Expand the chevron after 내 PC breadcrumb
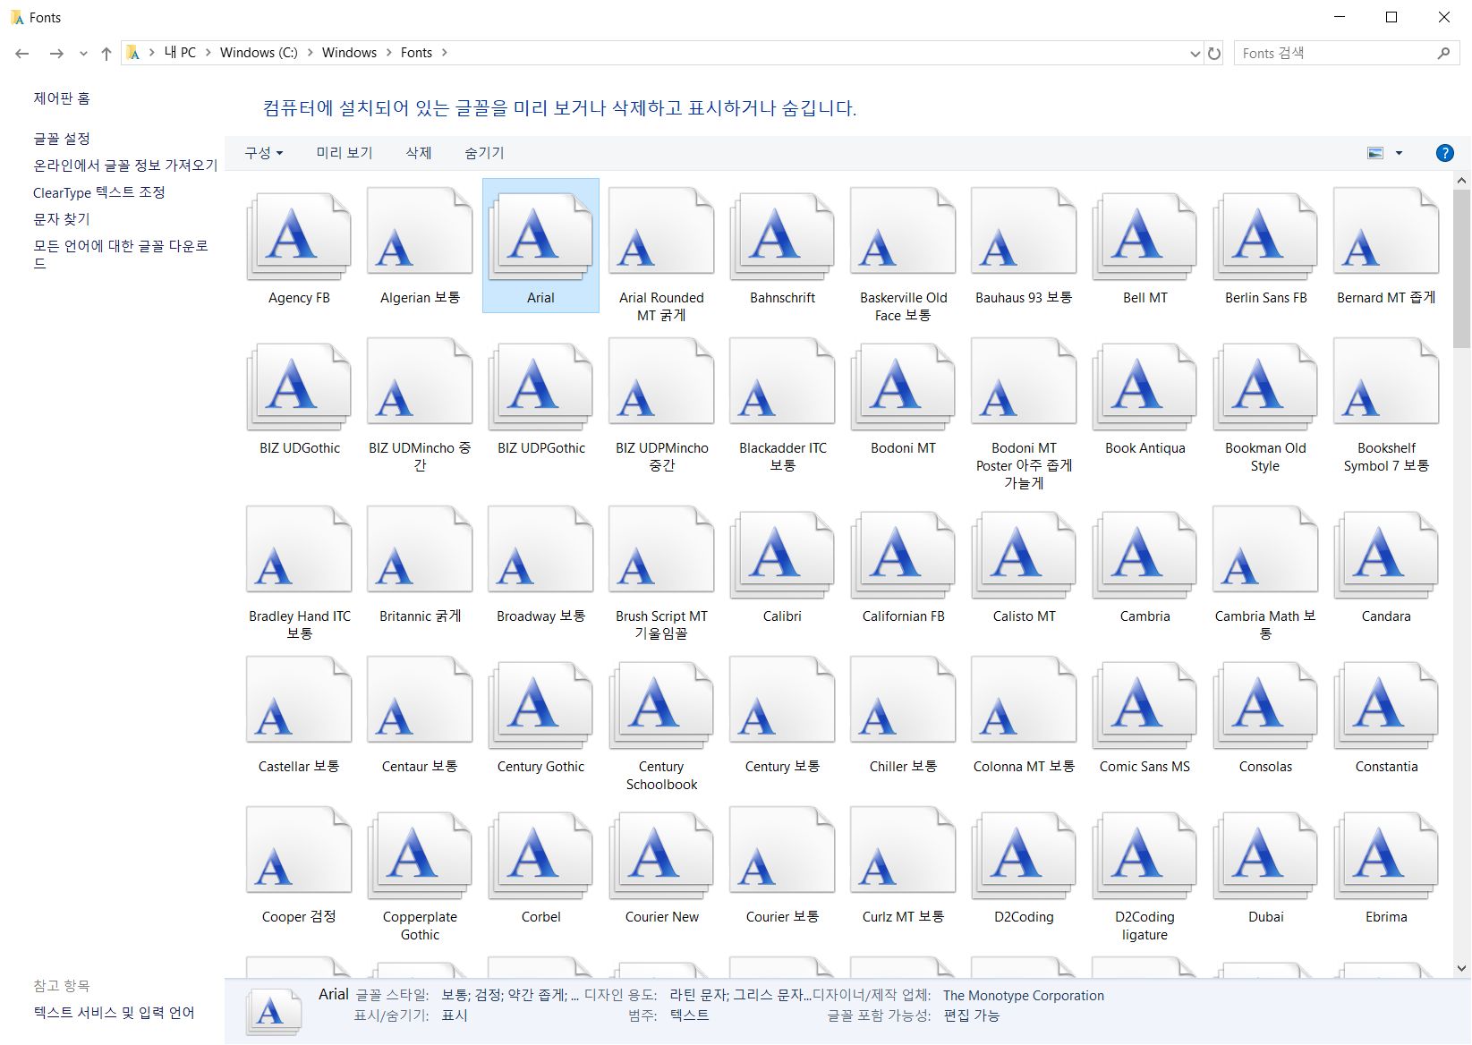Image resolution: width=1472 pixels, height=1045 pixels. pyautogui.click(x=208, y=53)
